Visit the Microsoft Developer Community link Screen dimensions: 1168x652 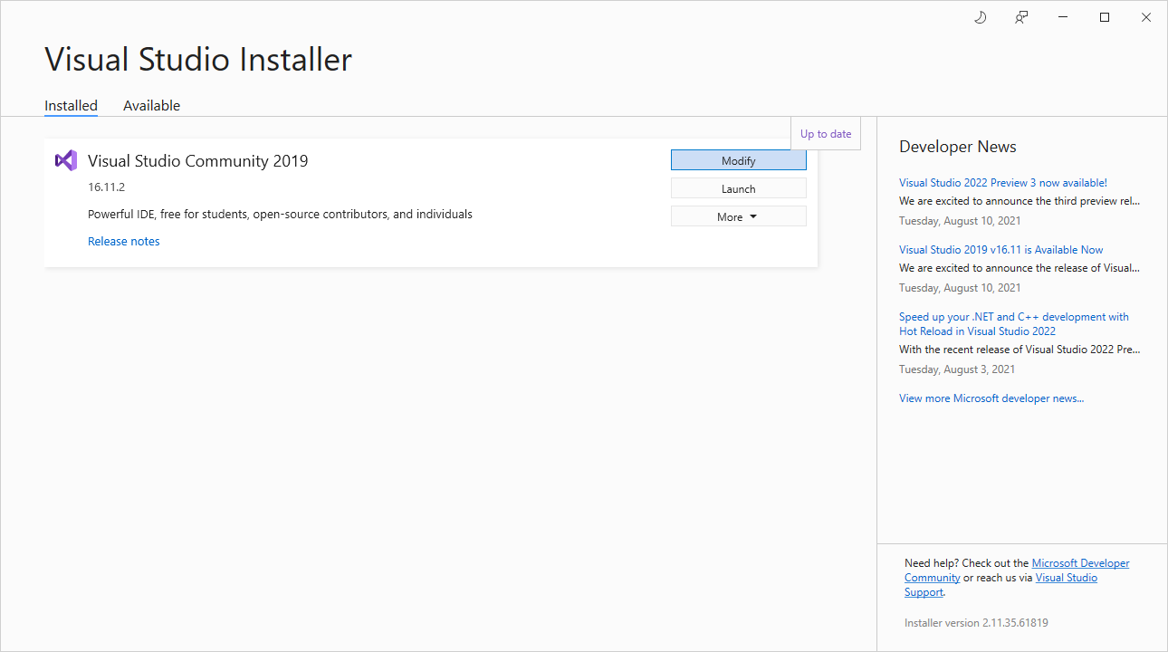pos(1079,563)
